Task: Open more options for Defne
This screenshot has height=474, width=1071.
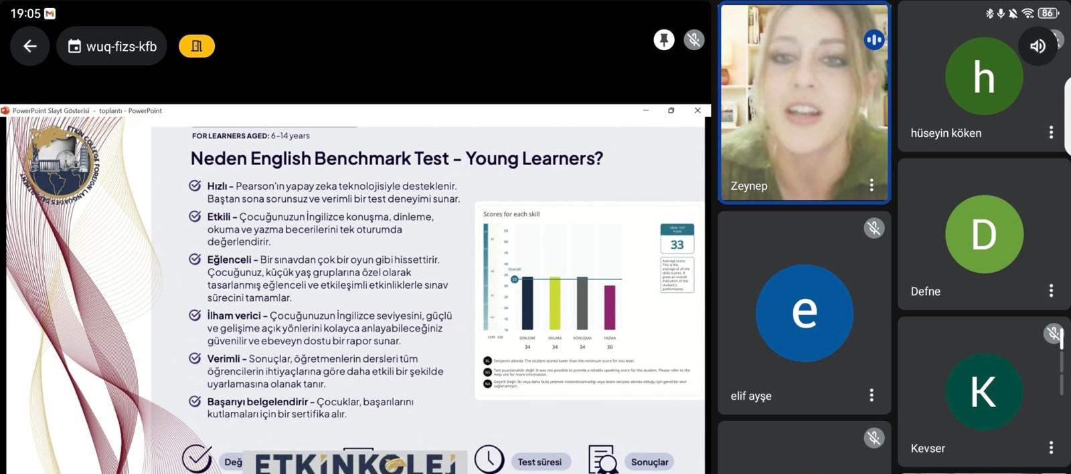Action: click(x=1051, y=290)
